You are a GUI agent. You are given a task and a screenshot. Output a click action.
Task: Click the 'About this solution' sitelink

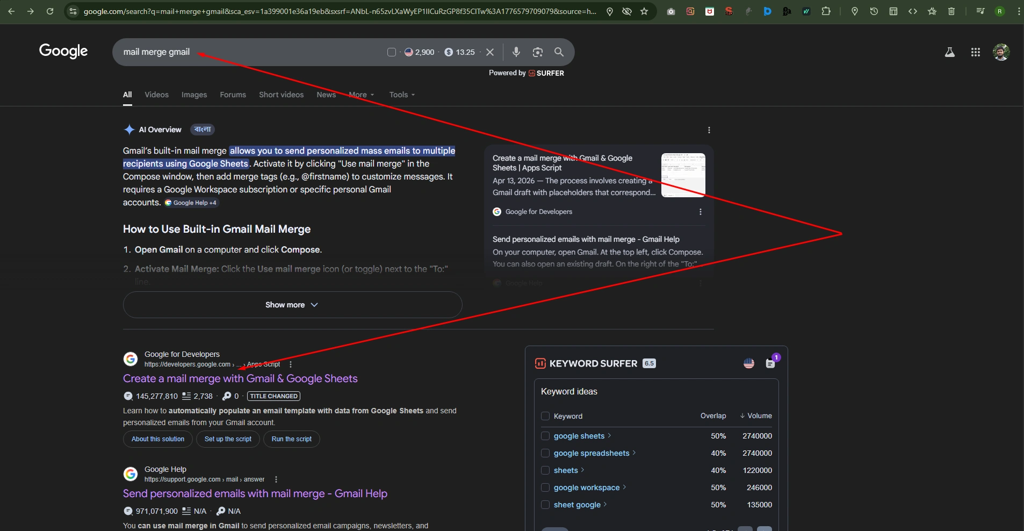[x=158, y=439]
